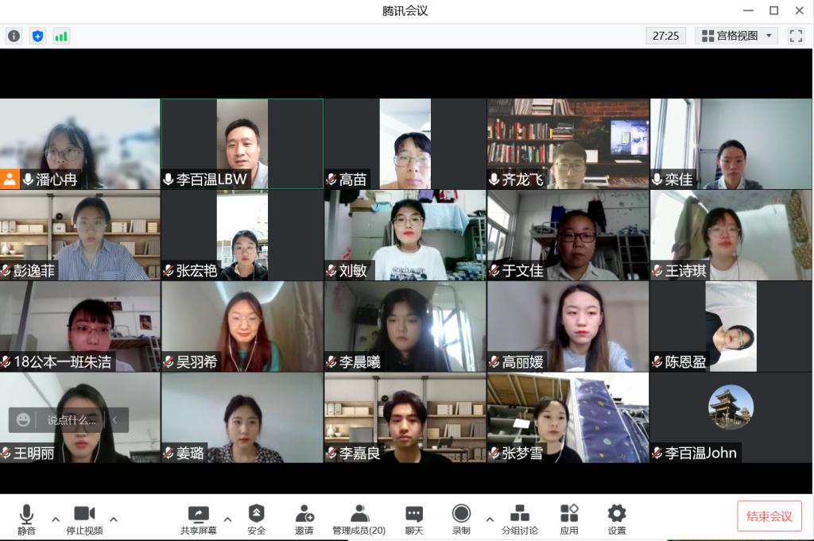Click the blue security shield icon
The height and width of the screenshot is (541, 814).
[37, 36]
